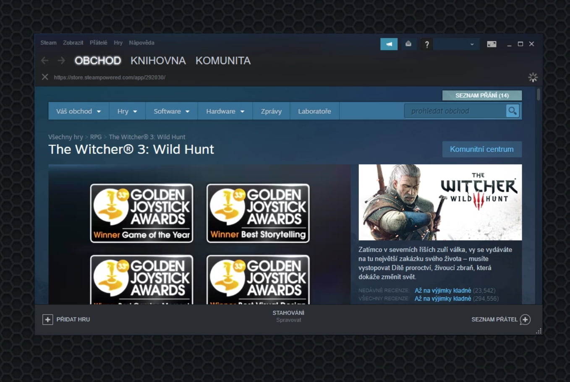This screenshot has height=382, width=570.
Task: Click the Best Storytelling award badge
Action: click(x=258, y=213)
